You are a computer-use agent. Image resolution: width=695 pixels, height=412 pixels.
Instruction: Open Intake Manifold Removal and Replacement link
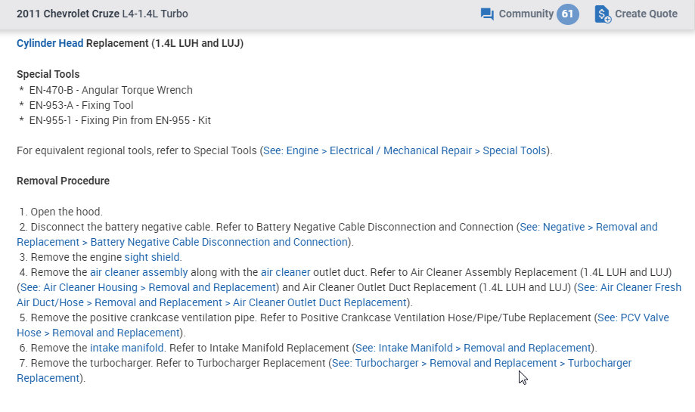473,348
